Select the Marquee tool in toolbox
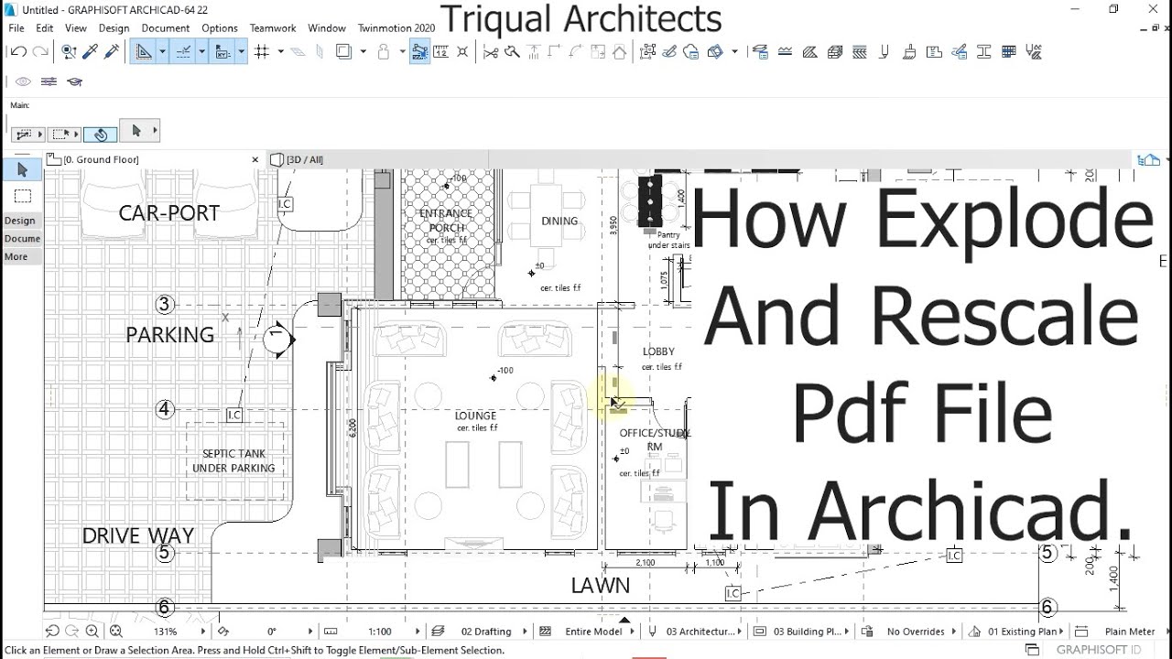Screen dimensions: 1172x659 (23, 196)
